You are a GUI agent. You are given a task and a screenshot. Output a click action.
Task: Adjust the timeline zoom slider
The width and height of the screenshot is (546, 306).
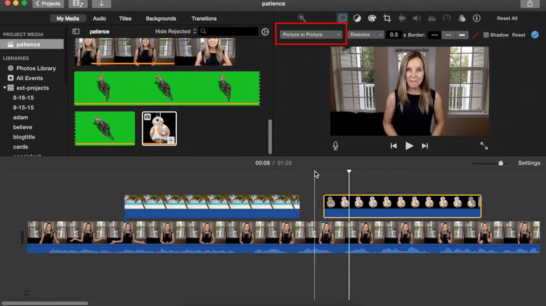[x=501, y=163]
